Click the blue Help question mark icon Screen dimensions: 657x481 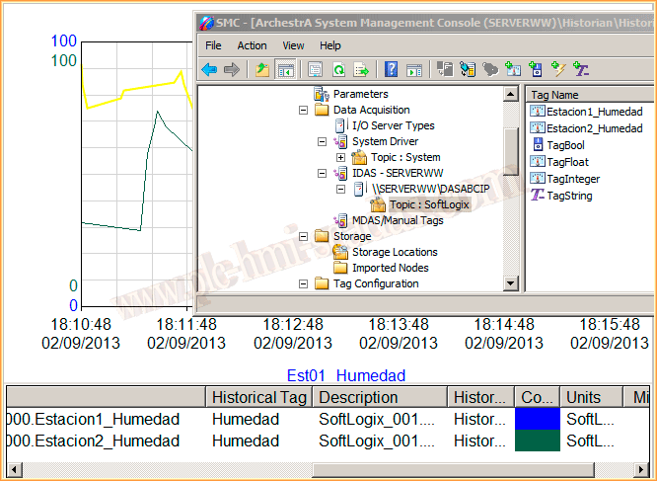(391, 69)
